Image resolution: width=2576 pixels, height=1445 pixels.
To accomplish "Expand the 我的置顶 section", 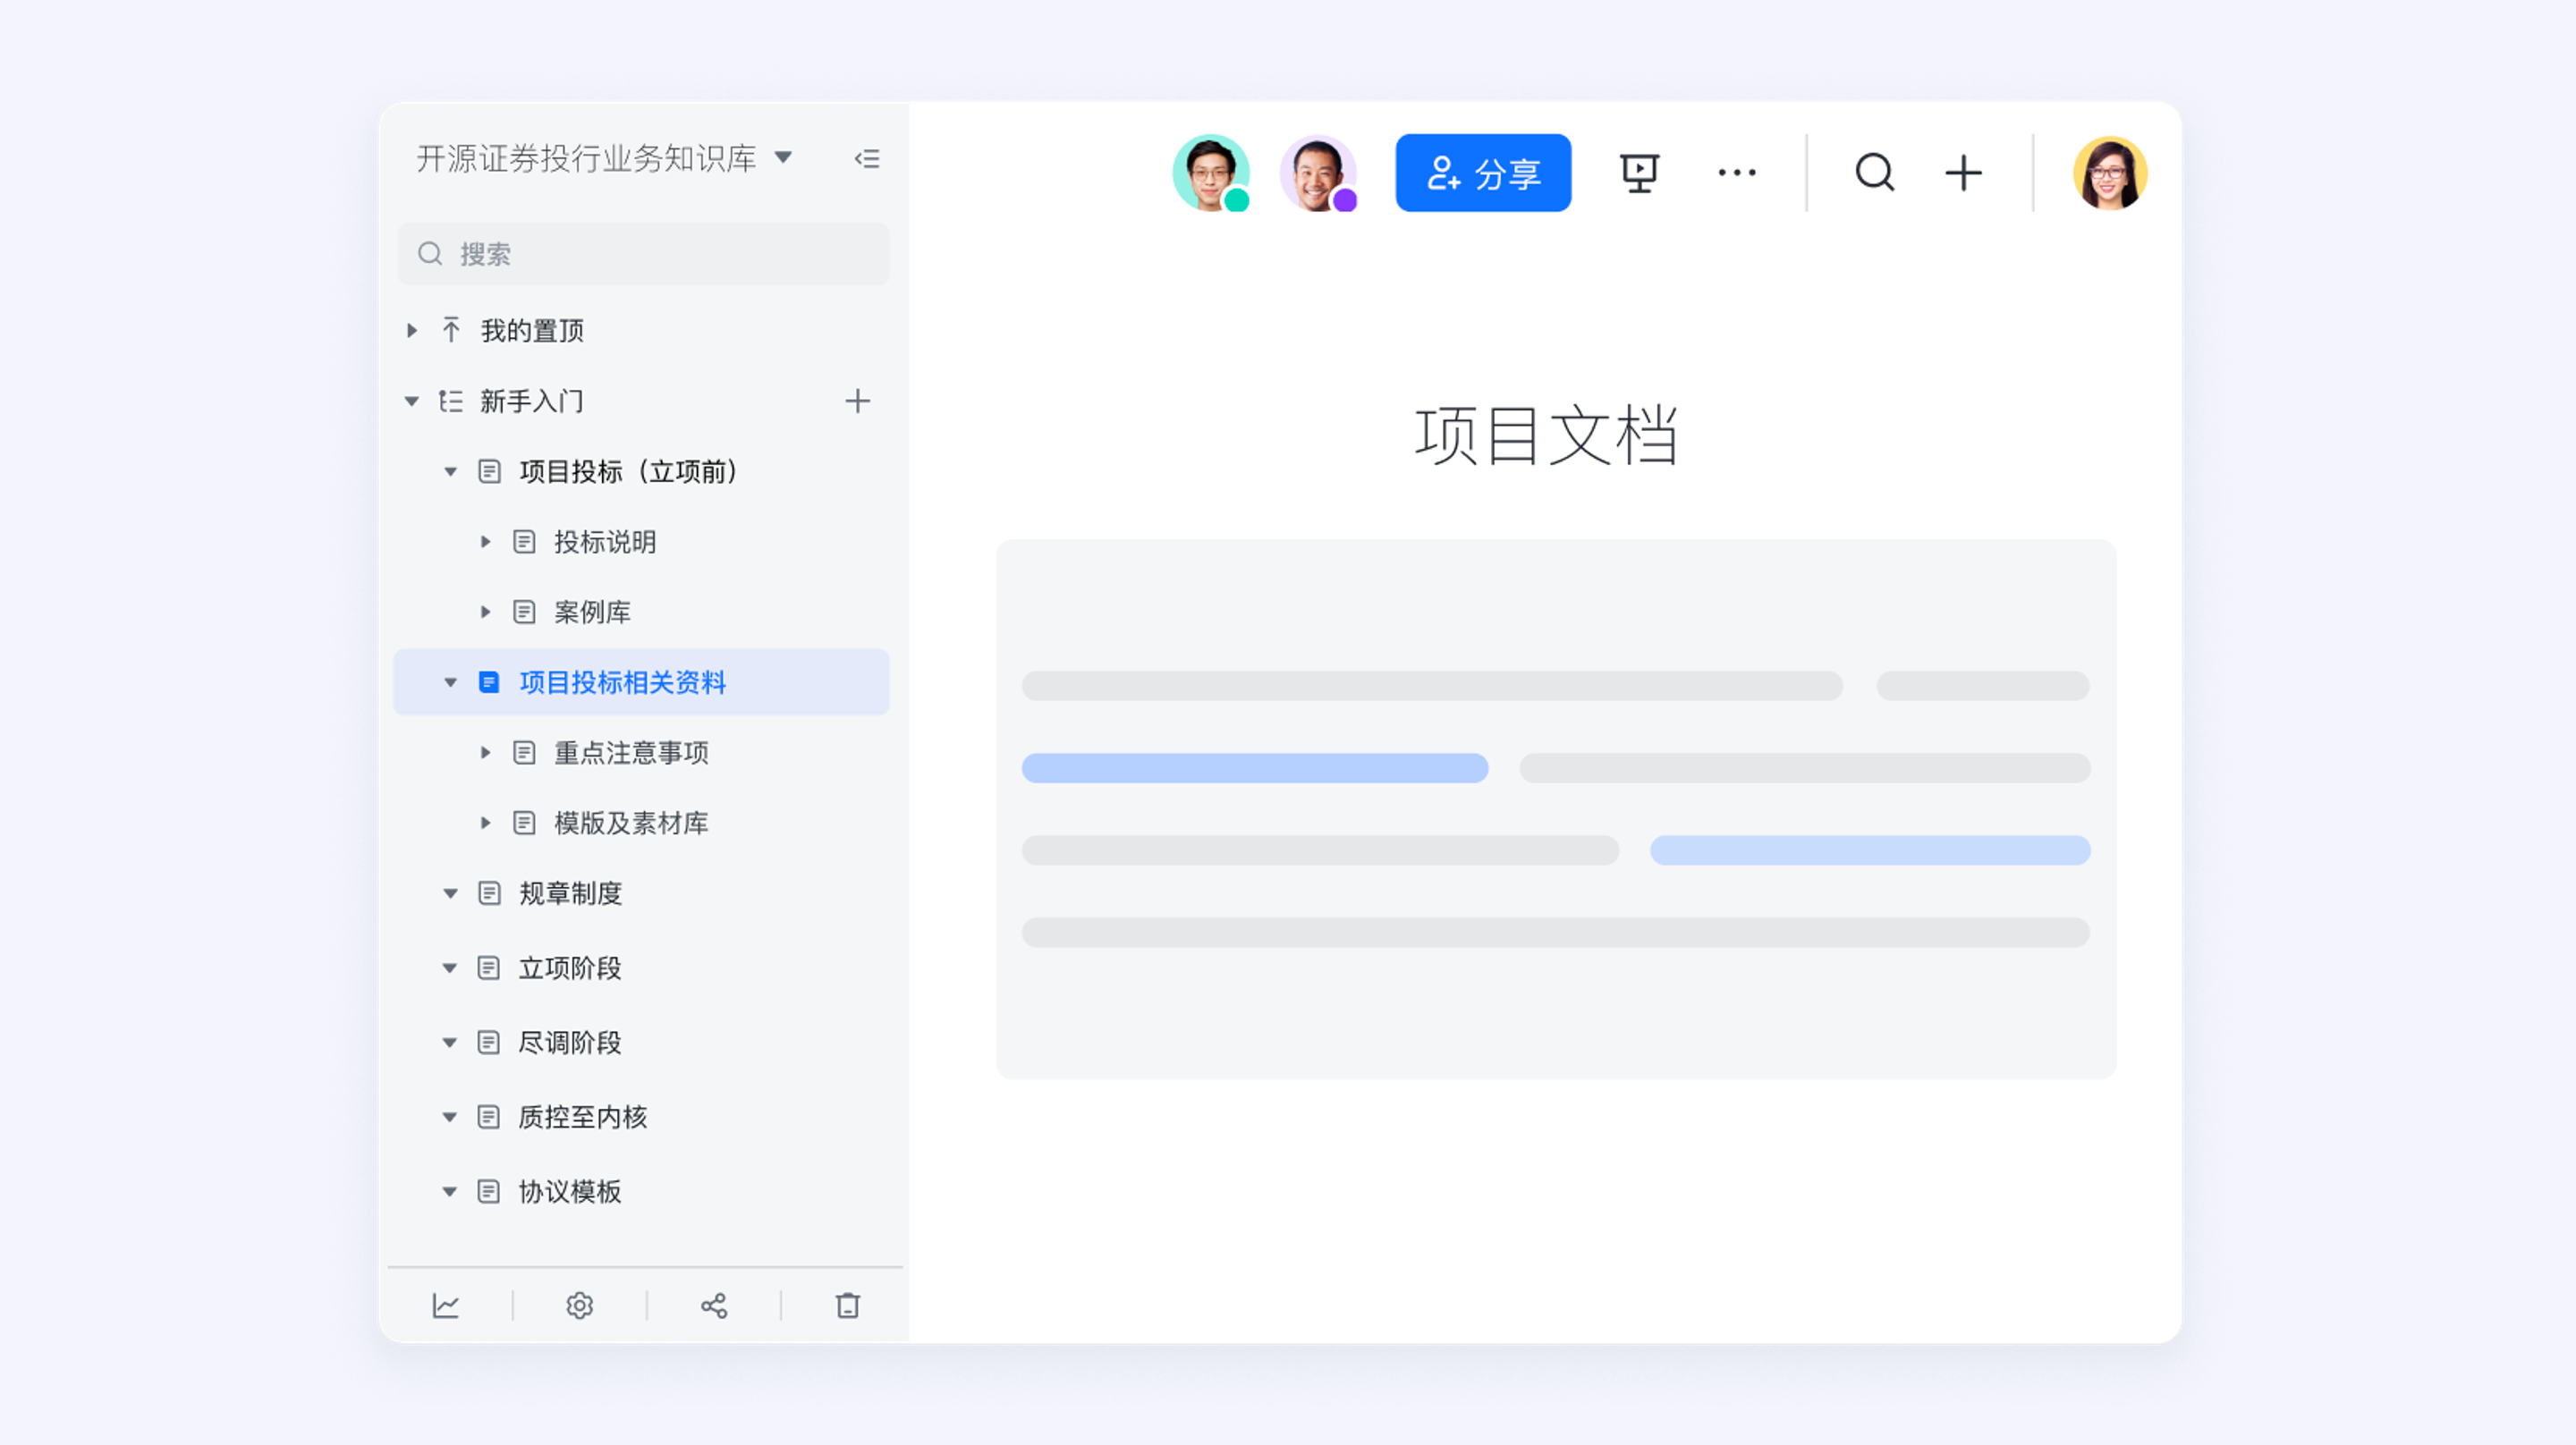I will 412,330.
